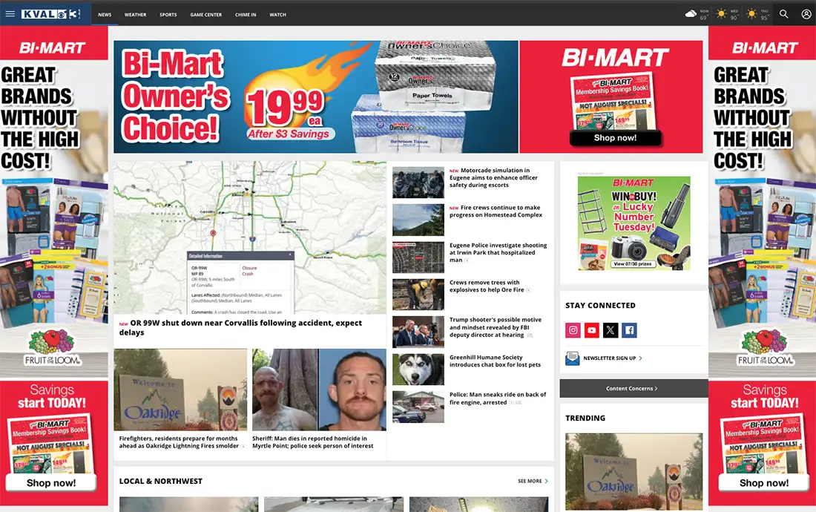The height and width of the screenshot is (512, 816).
Task: Open the search magnifier icon
Action: 784,14
